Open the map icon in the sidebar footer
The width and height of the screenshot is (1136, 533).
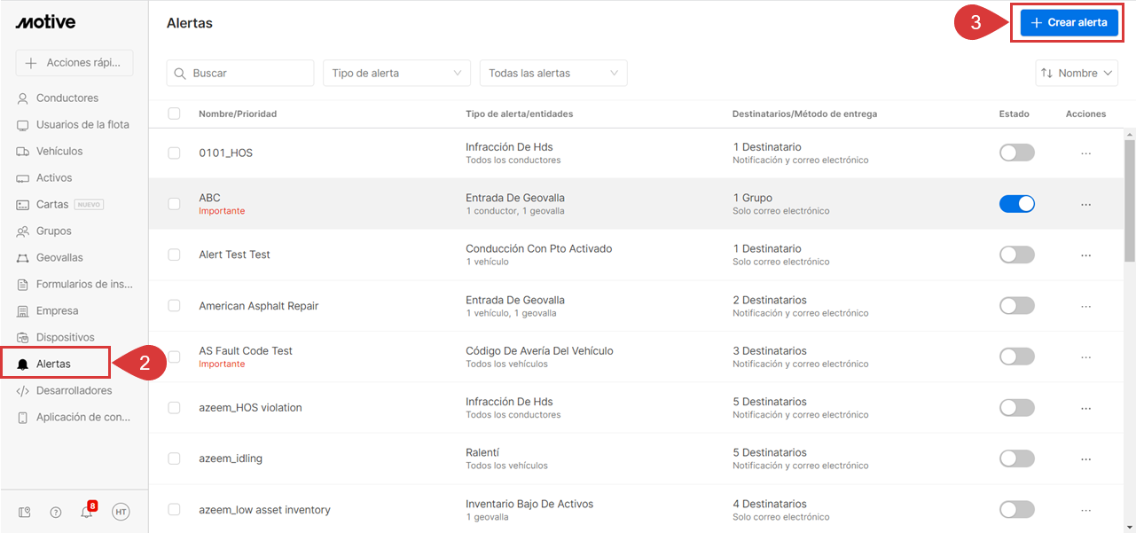[x=25, y=512]
